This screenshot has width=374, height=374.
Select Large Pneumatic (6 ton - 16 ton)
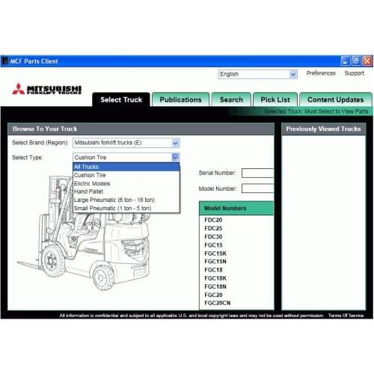(126, 200)
